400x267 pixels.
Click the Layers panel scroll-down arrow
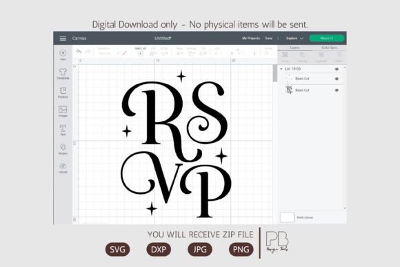point(345,208)
